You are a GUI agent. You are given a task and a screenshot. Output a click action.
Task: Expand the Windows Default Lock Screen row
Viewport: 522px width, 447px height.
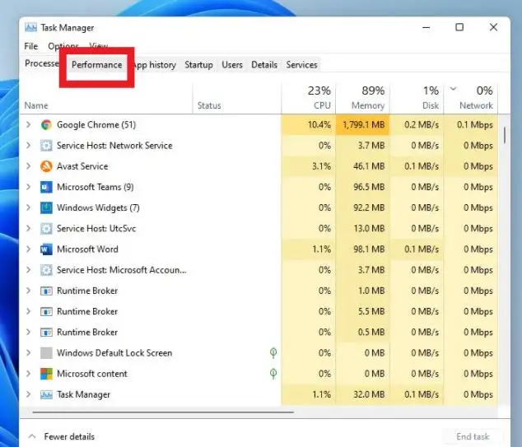pyautogui.click(x=29, y=353)
